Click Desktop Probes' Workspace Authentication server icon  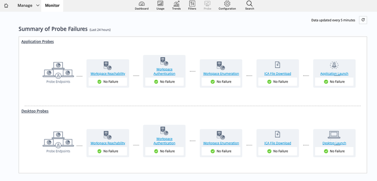[164, 131]
